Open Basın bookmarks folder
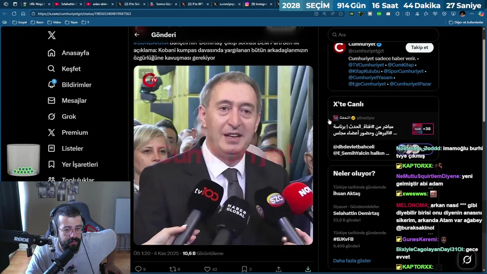Screen dimensions: 487x274 pos(37,22)
